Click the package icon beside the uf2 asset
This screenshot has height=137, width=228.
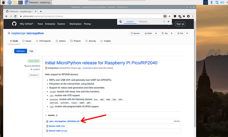pyautogui.click(x=47, y=121)
